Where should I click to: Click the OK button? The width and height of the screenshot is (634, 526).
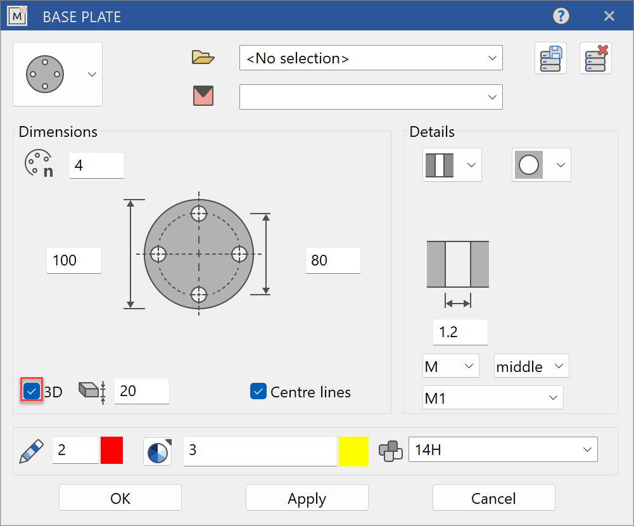pos(120,497)
